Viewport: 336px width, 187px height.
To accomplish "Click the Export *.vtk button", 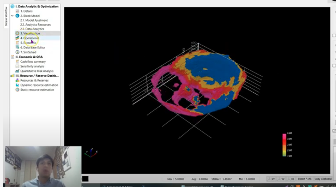I will [305, 179].
